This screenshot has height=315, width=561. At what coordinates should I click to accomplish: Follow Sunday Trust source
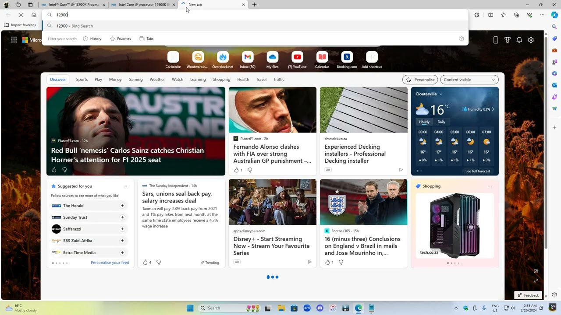[122, 217]
